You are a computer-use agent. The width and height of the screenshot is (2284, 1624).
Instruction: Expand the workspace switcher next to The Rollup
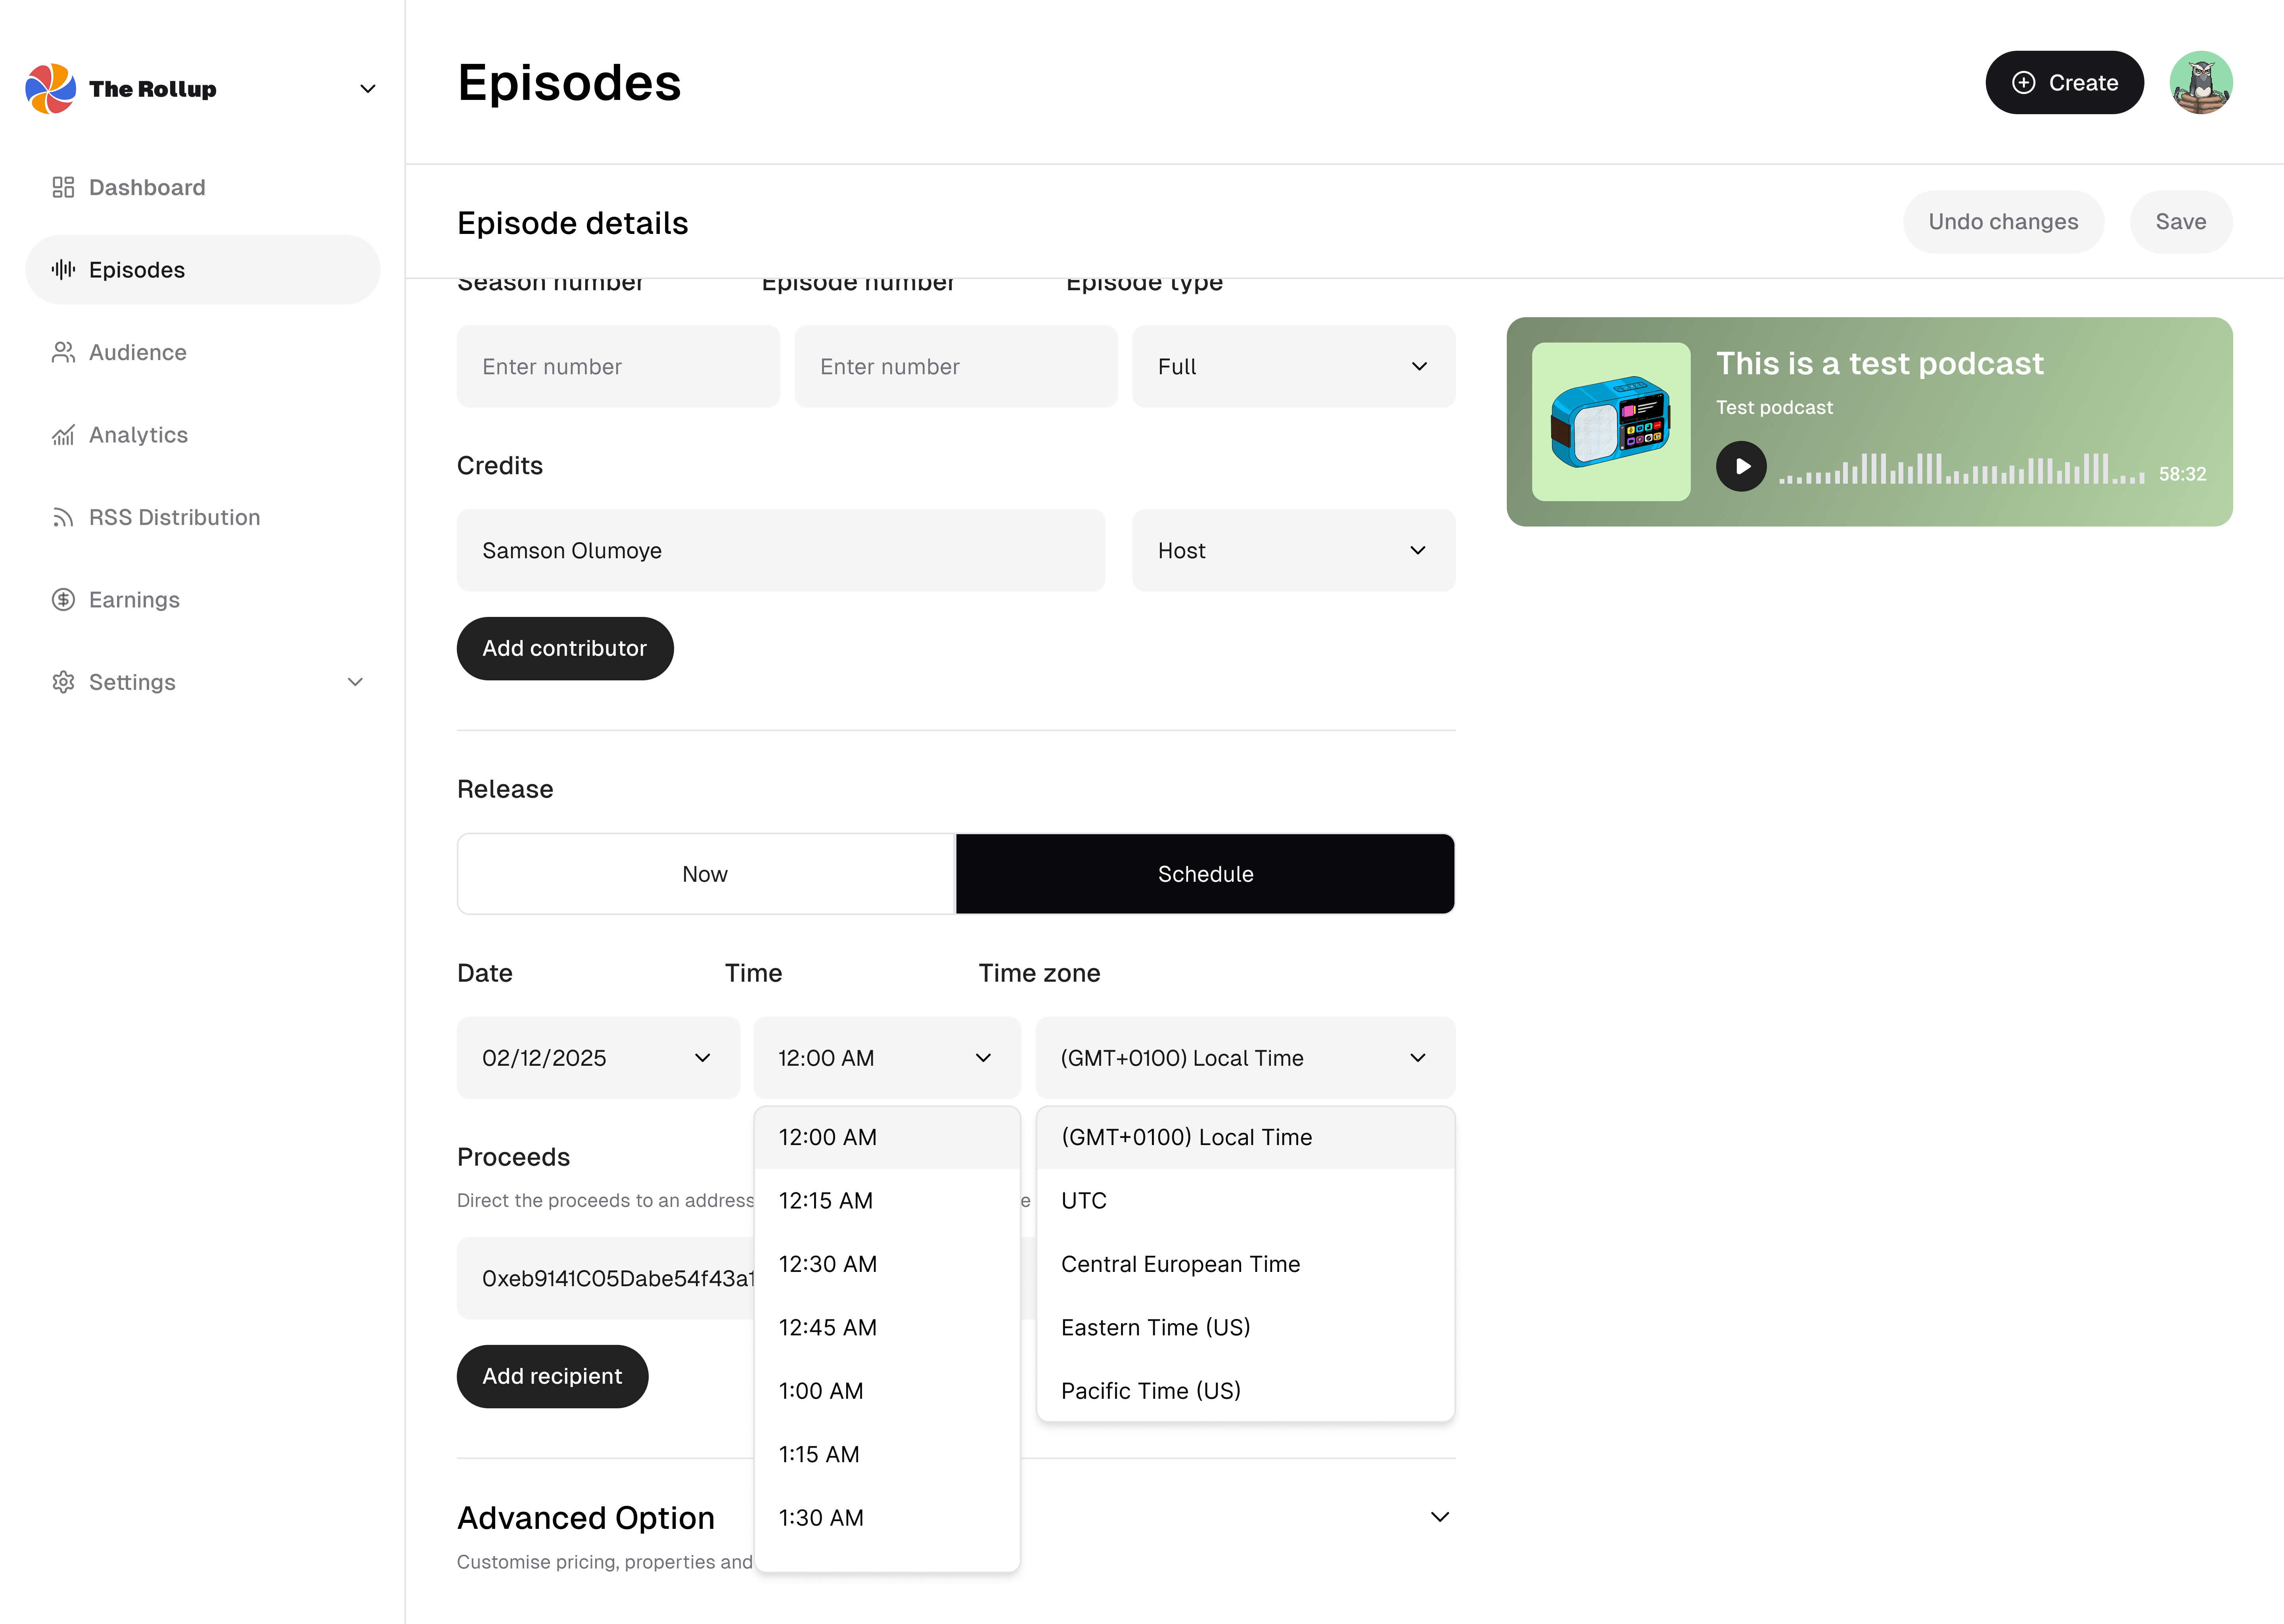coord(367,88)
